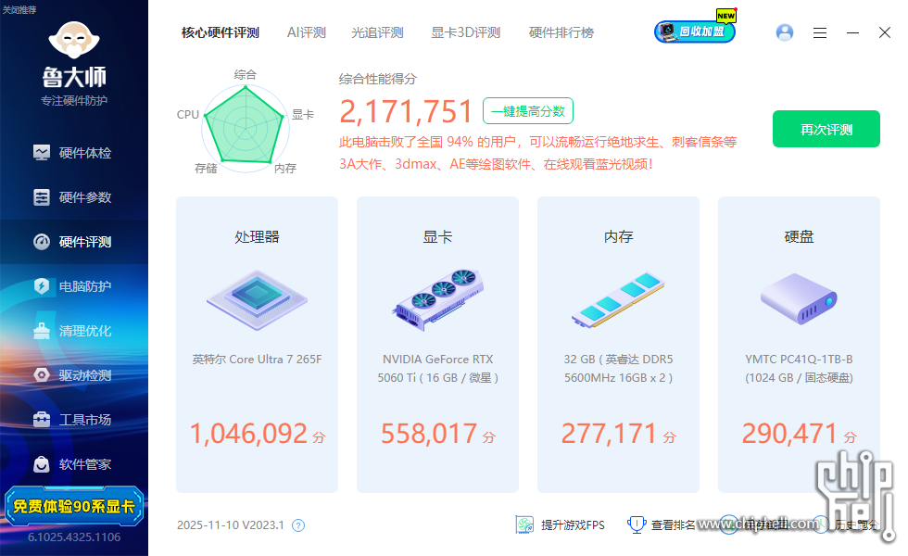
Task: Open 电脑防护 in the sidebar
Action: pos(73,286)
